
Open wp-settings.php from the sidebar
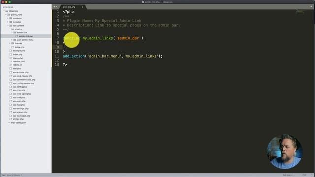tap(21, 108)
